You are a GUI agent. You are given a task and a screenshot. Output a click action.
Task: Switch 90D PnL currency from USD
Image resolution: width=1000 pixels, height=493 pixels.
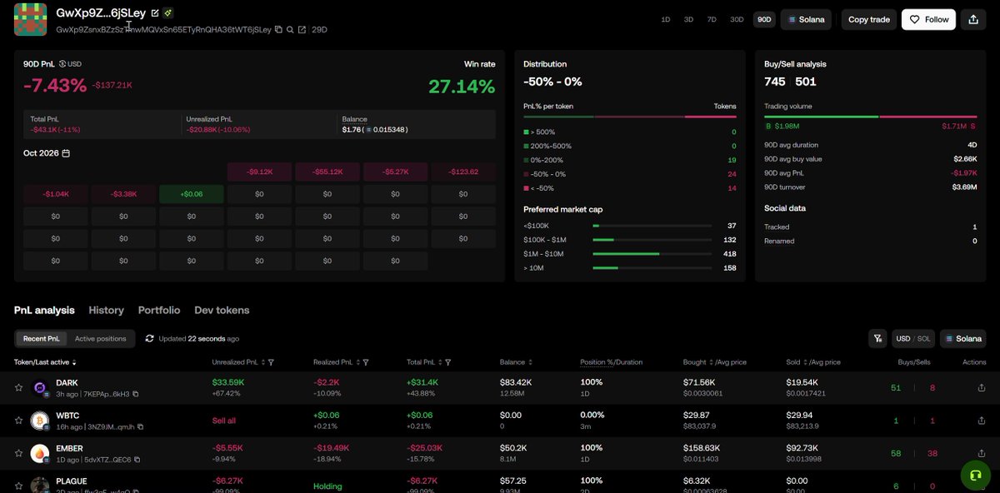[x=71, y=64]
